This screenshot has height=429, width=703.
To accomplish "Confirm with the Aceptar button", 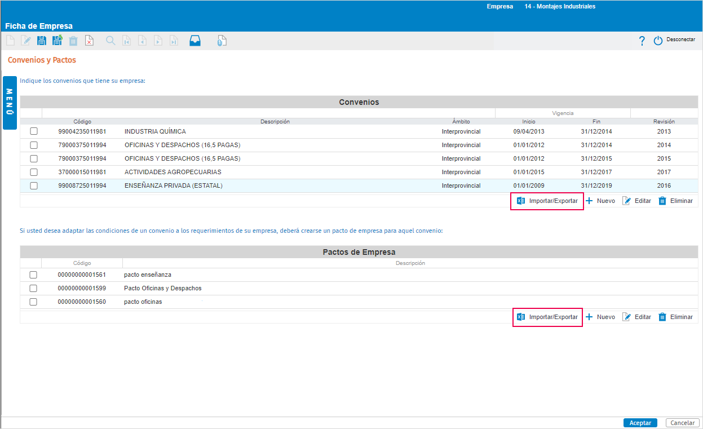I will point(640,423).
